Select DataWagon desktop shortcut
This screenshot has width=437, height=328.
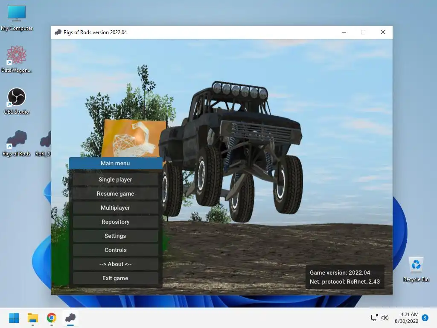coord(17,59)
